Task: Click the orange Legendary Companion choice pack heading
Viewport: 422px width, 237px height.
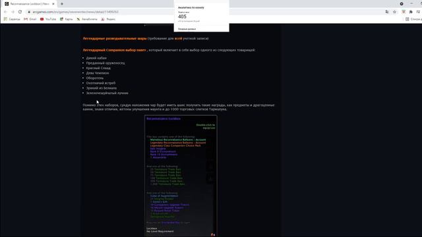Action: [114, 50]
